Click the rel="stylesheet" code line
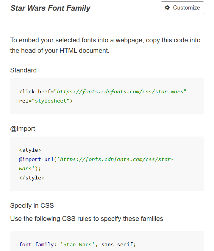This screenshot has height=251, width=214. [46, 101]
